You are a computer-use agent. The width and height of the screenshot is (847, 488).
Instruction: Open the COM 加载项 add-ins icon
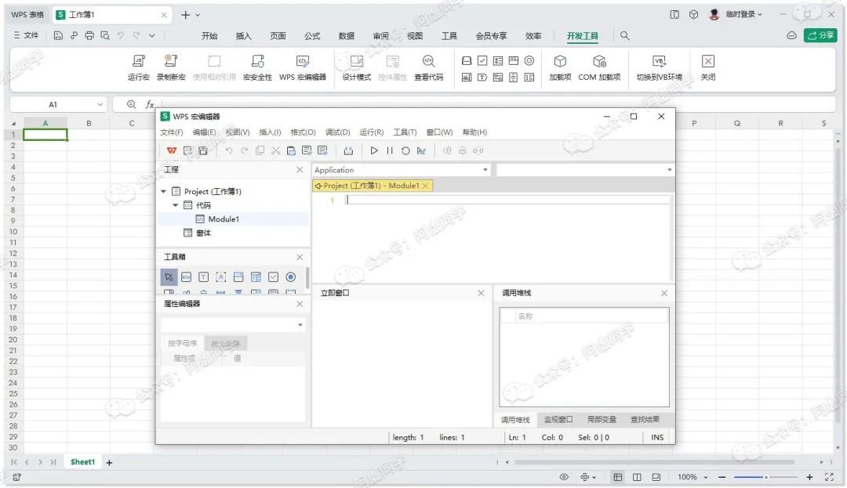click(599, 62)
